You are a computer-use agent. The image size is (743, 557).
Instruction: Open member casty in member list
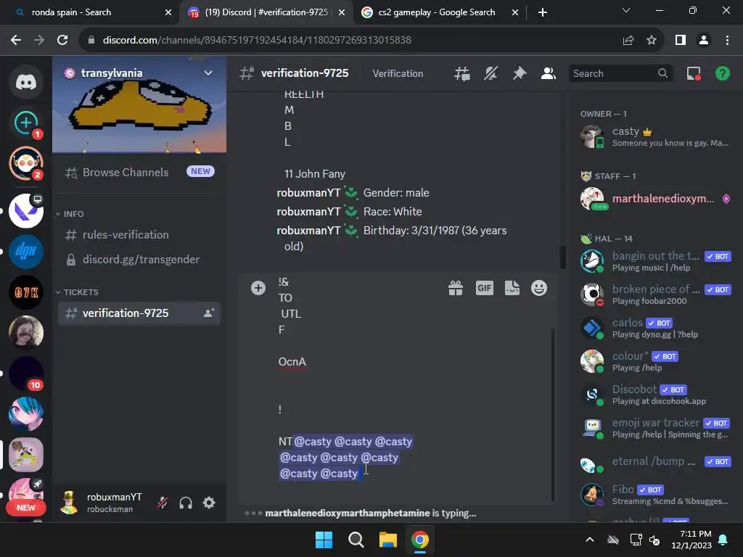[655, 136]
